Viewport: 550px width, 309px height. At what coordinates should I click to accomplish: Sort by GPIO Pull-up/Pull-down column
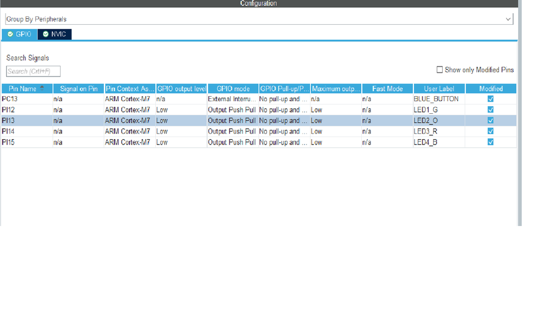[285, 89]
